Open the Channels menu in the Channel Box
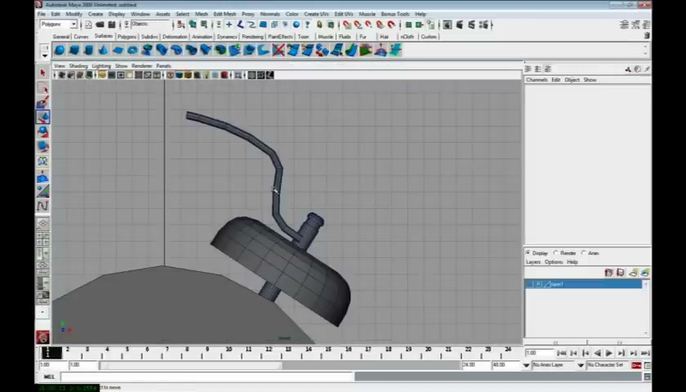 click(537, 80)
